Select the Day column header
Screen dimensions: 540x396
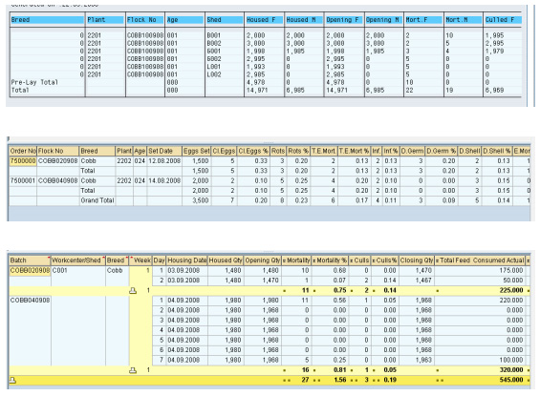(159, 261)
